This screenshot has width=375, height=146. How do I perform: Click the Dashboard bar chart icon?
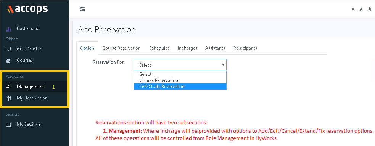tap(8, 29)
